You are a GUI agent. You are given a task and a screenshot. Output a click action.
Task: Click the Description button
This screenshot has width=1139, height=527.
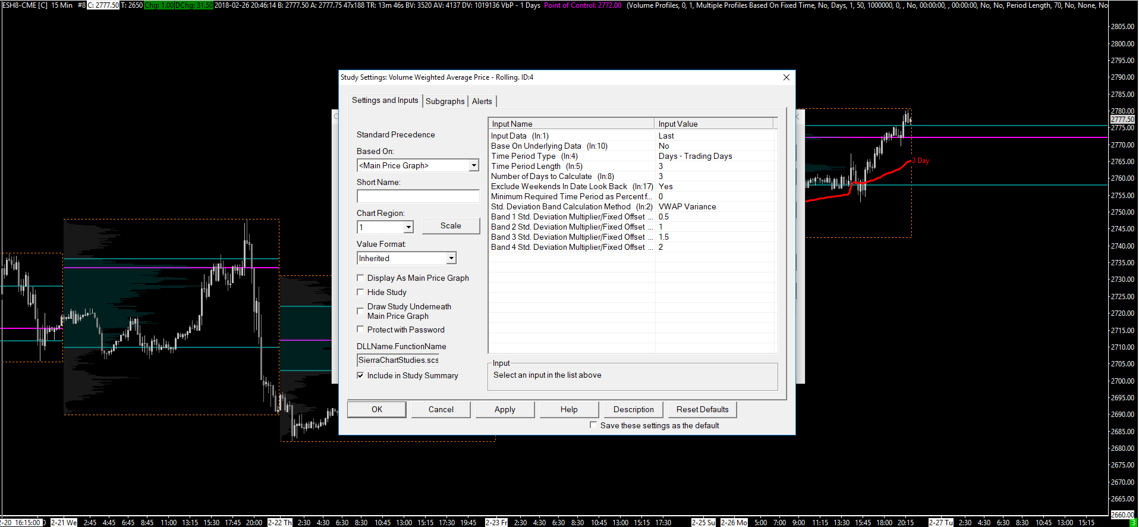pyautogui.click(x=634, y=409)
